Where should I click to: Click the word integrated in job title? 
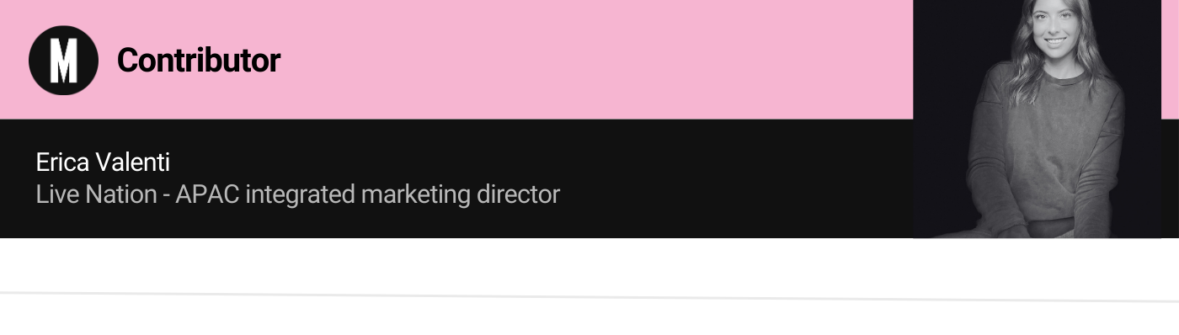300,195
